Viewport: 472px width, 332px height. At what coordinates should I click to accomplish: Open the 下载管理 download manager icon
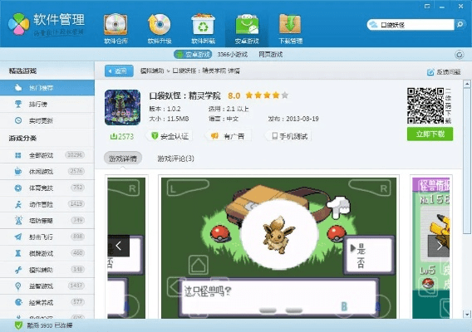tap(291, 28)
